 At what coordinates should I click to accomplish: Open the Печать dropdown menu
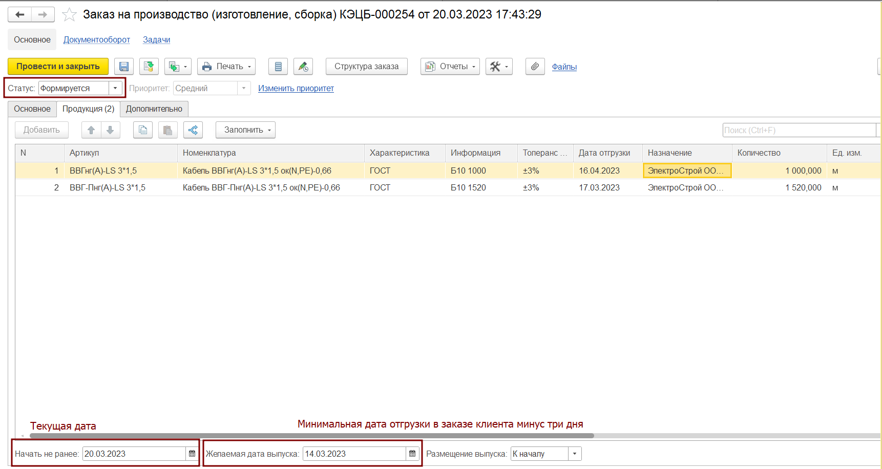coord(226,67)
